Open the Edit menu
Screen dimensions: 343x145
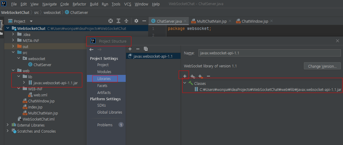click(x=24, y=4)
